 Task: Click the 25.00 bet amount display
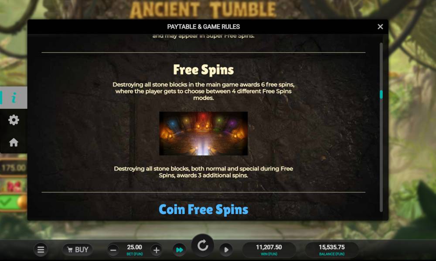click(x=135, y=250)
